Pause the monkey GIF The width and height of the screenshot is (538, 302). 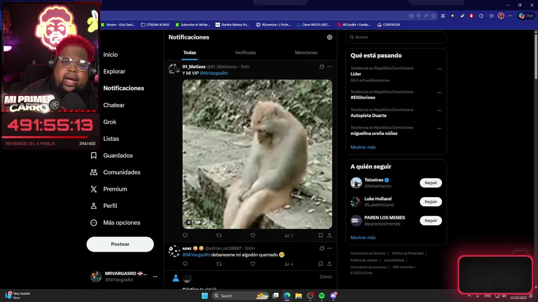[x=189, y=222]
